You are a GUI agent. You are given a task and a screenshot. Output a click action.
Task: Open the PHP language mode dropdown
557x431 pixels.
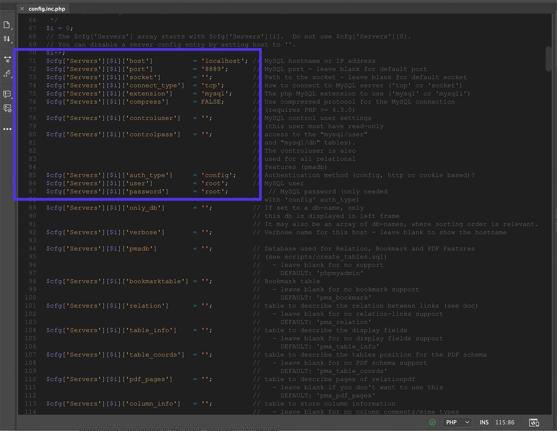(x=457, y=422)
